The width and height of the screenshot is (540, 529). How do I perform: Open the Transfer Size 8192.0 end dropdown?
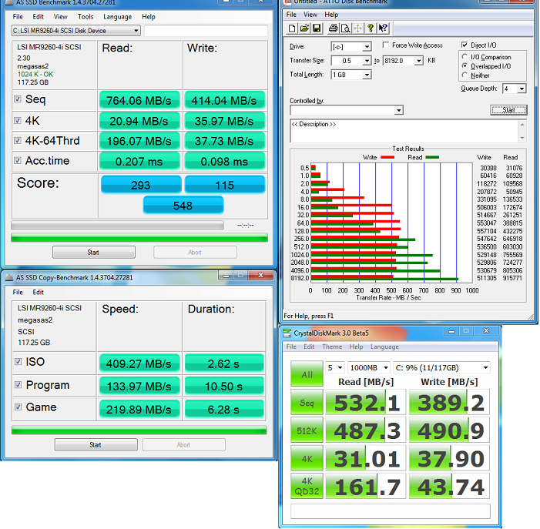pos(419,61)
